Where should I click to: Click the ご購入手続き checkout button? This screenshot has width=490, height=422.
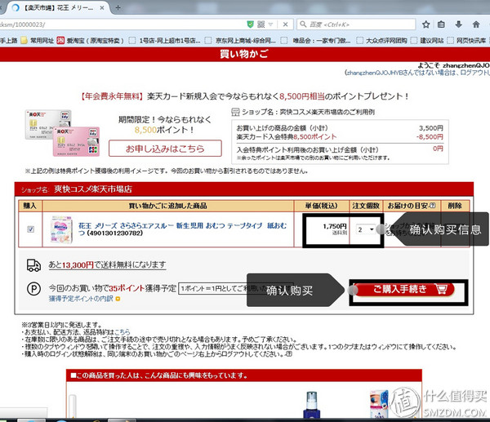pos(404,289)
